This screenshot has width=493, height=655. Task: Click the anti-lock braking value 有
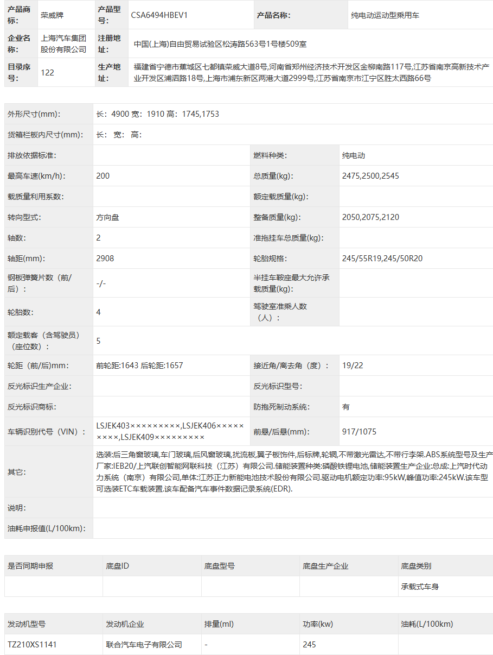[x=346, y=407]
